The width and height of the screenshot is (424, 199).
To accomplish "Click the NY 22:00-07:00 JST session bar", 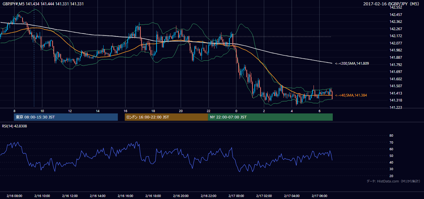I will coord(270,117).
